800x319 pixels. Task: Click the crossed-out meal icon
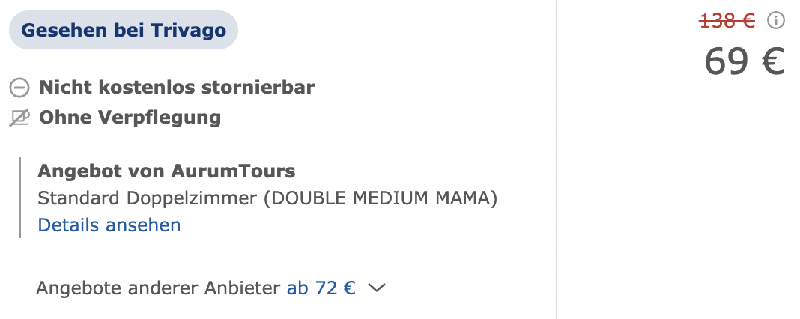(19, 118)
